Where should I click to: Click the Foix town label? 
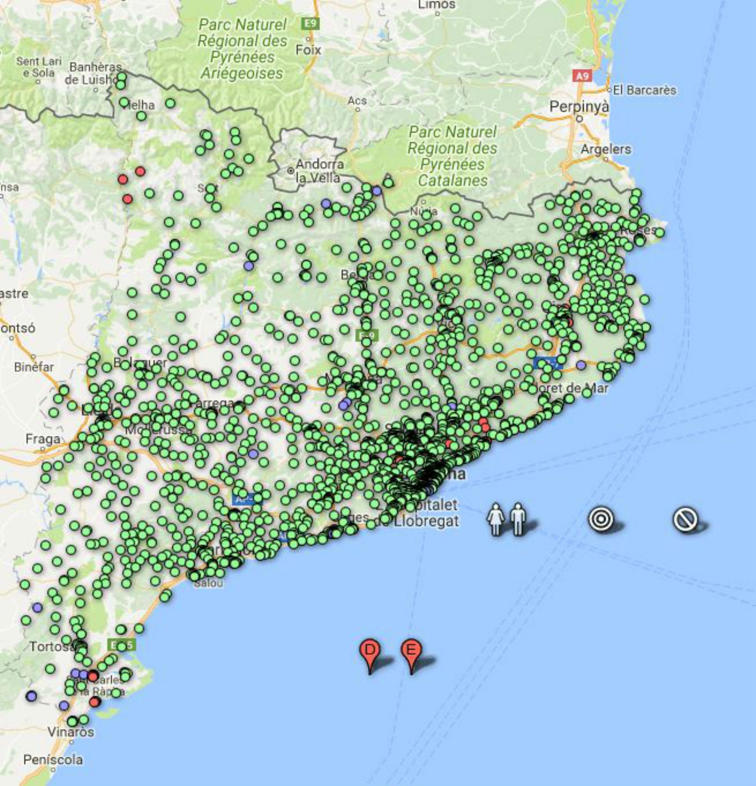308,50
